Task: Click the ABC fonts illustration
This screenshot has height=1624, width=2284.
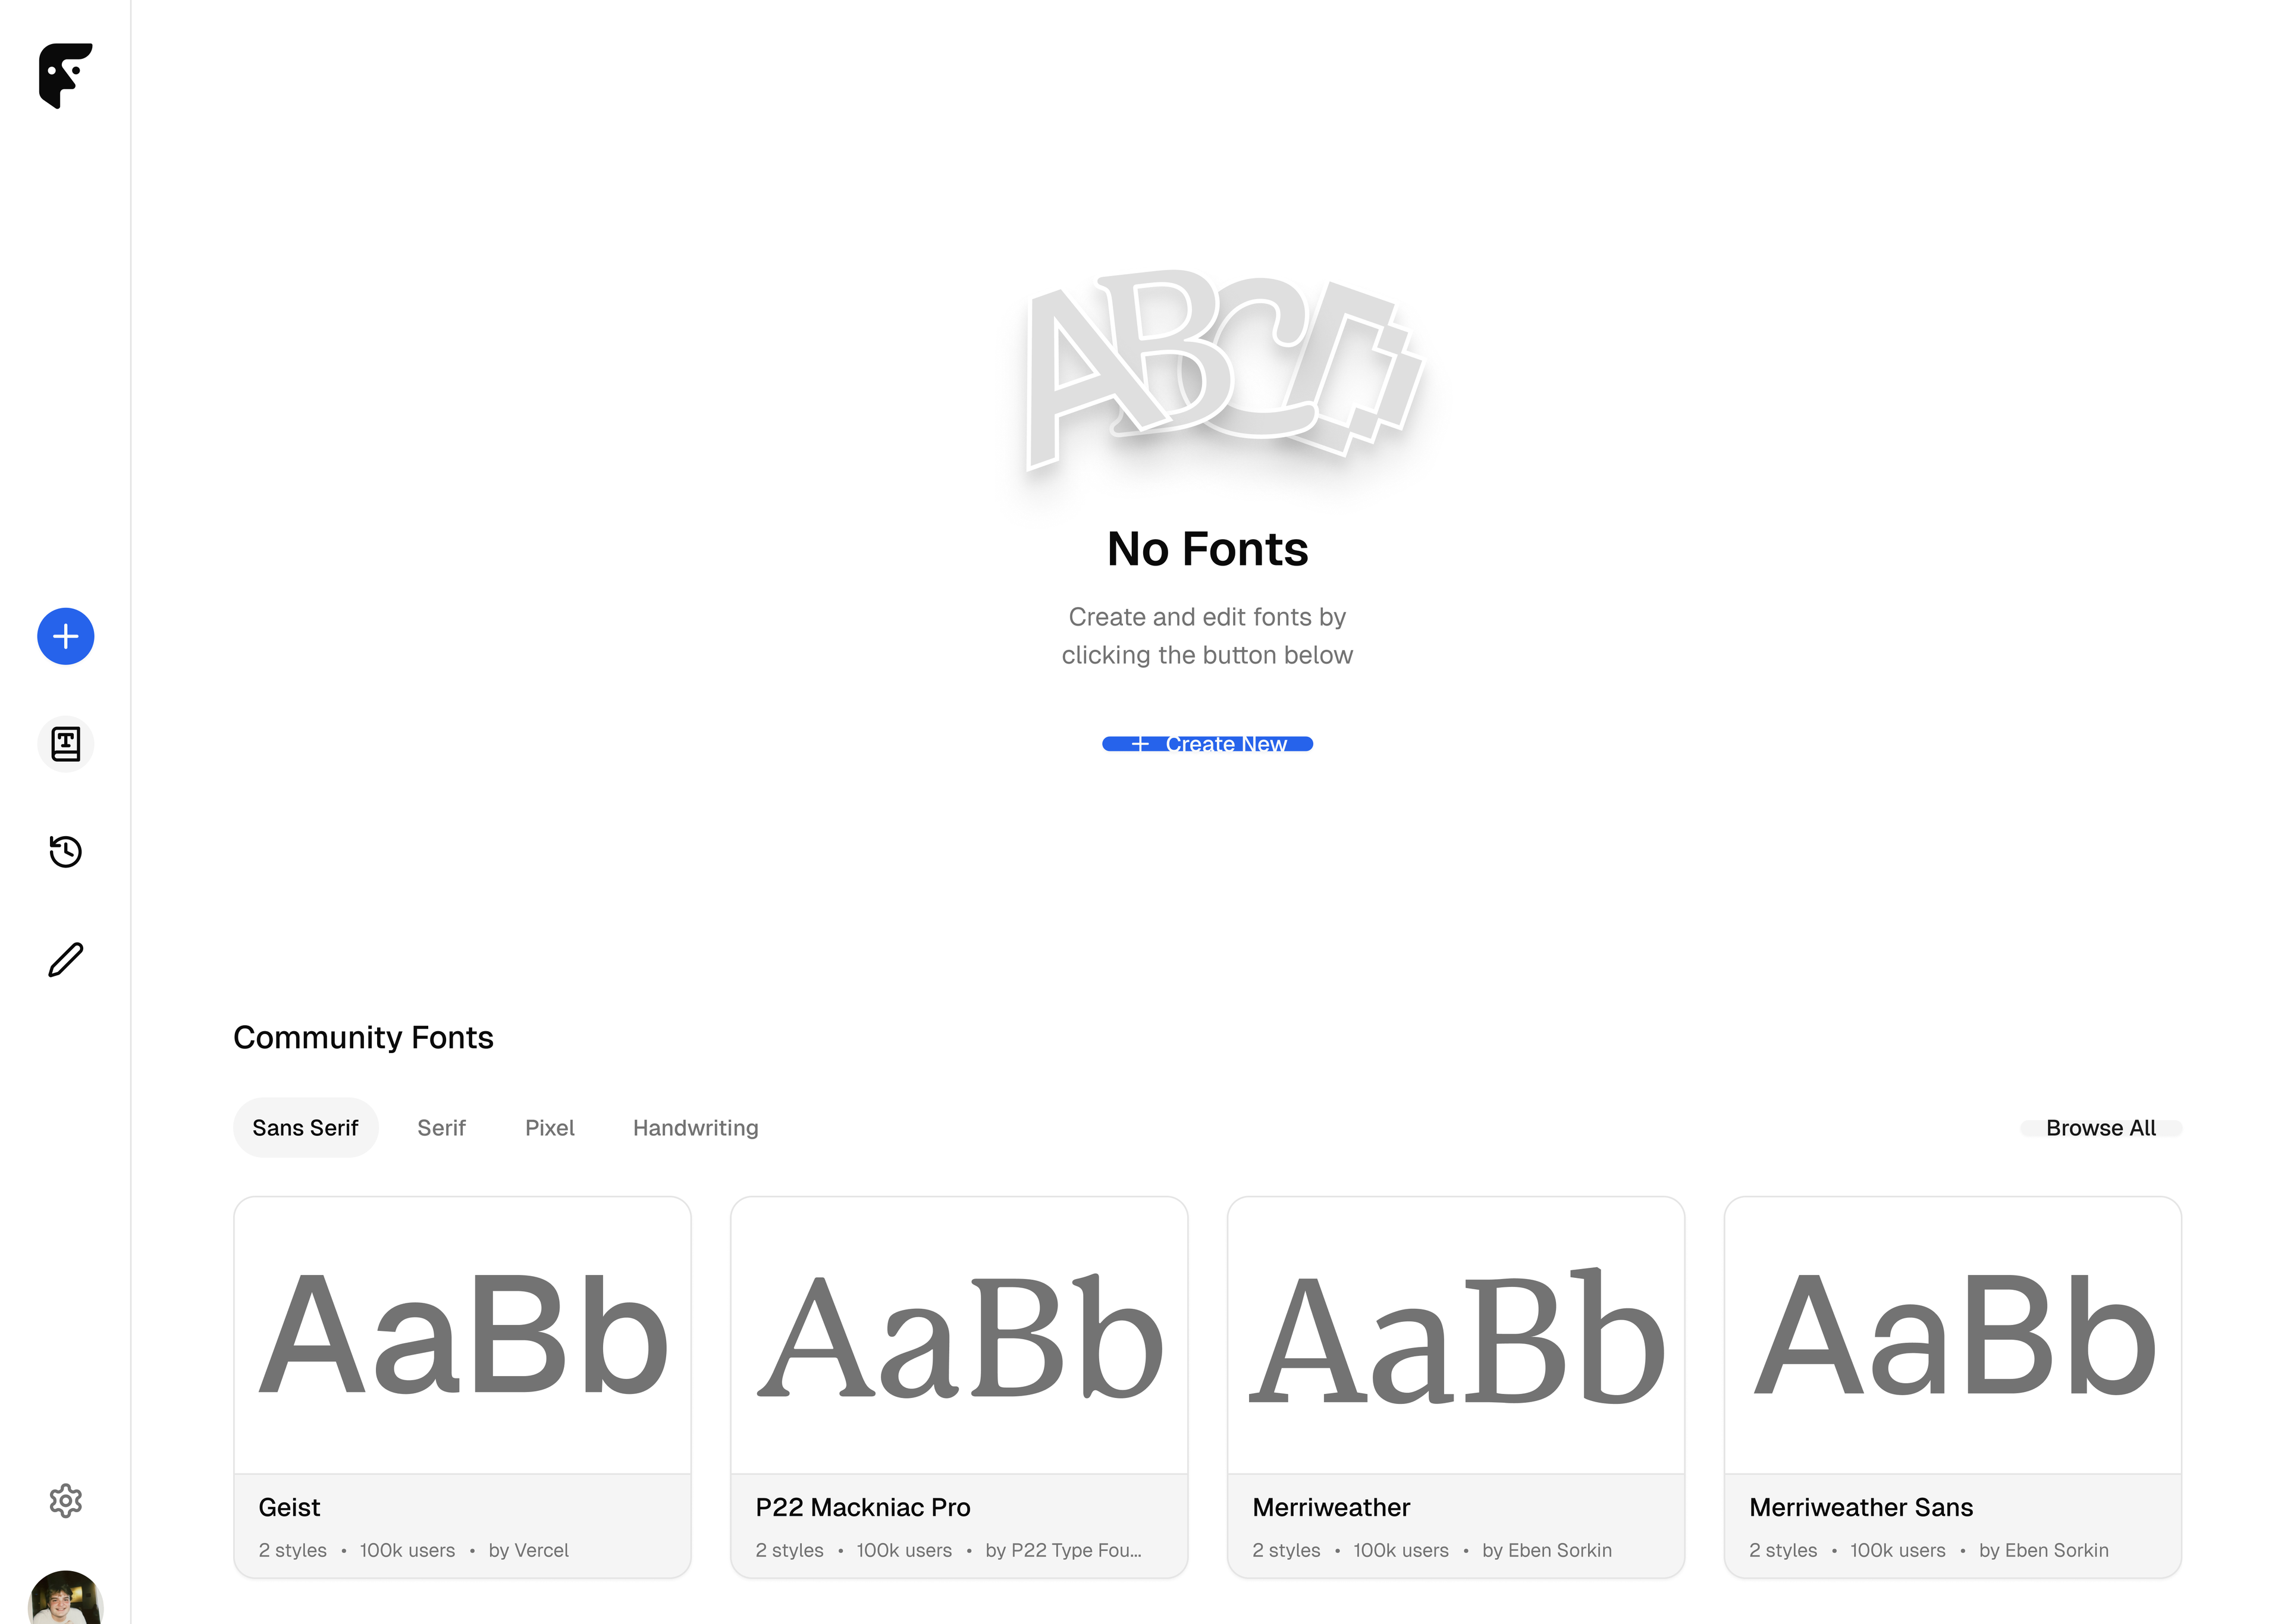Action: (1222, 370)
